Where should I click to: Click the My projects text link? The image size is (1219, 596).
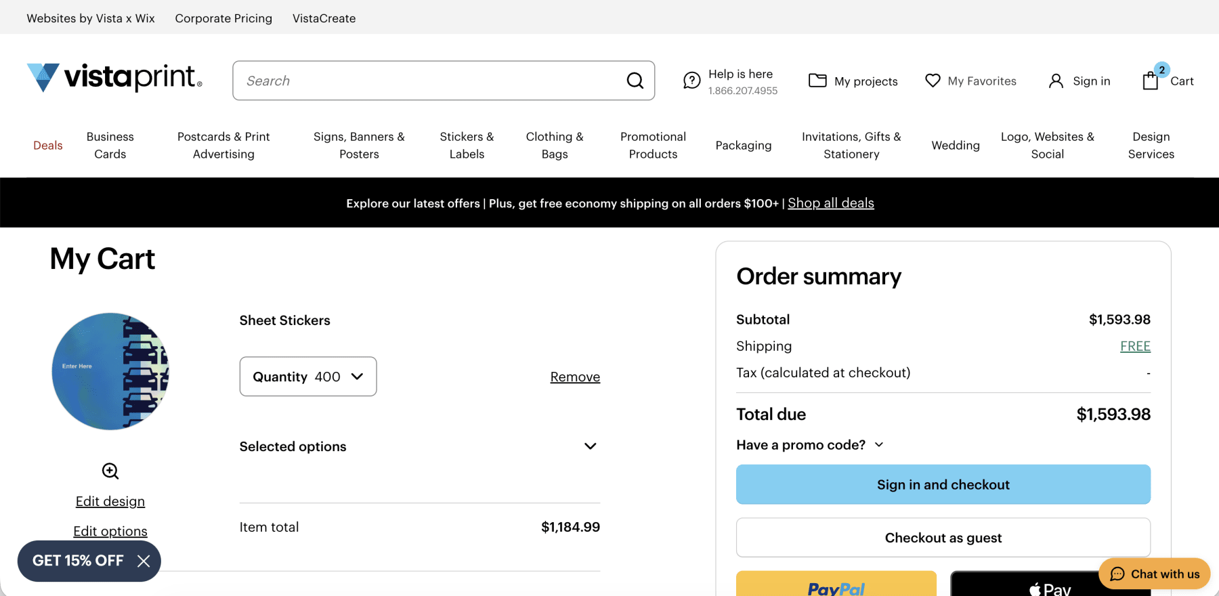866,81
